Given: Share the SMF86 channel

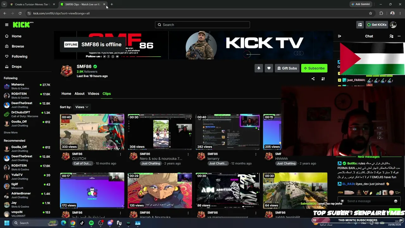Looking at the screenshot, I should coord(313,79).
